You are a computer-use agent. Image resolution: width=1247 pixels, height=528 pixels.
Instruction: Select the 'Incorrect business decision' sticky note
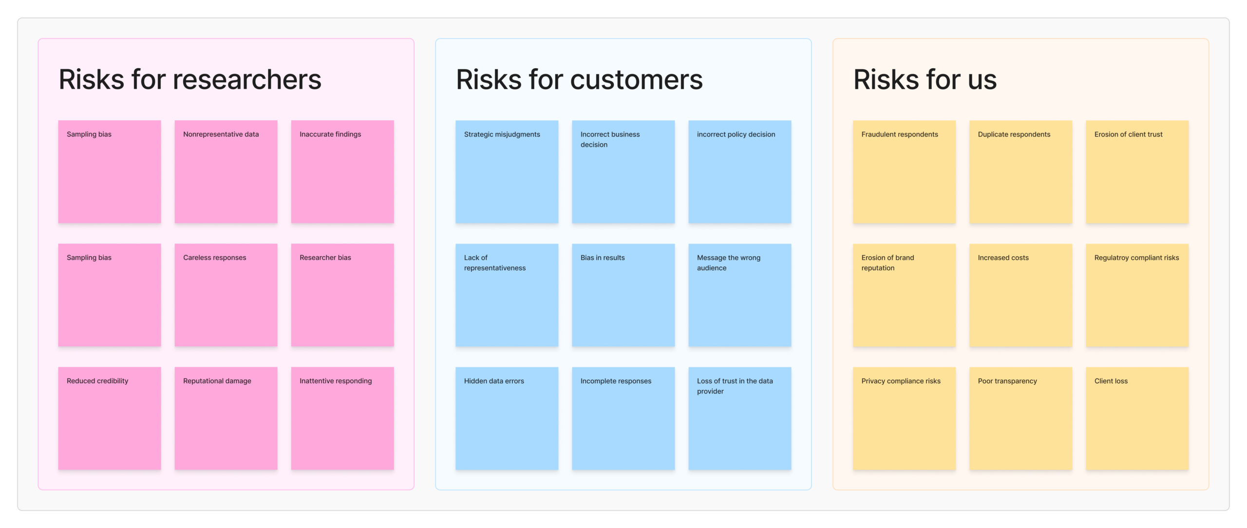tap(623, 171)
